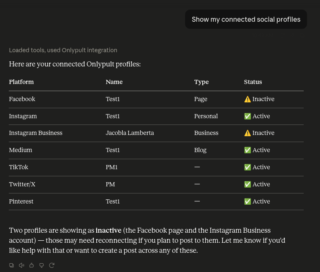Copy the assistant response
This screenshot has height=272, width=320.
(12, 265)
